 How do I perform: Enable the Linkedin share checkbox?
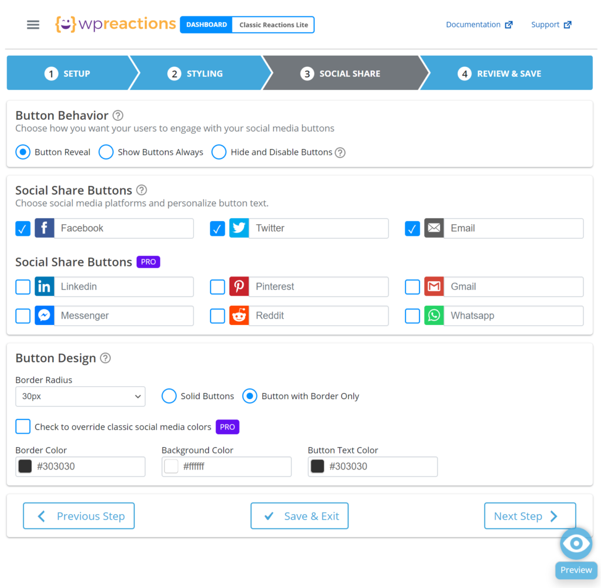[x=23, y=287]
